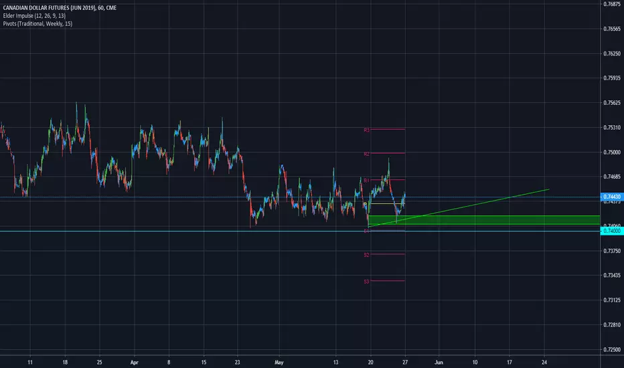Click date 15 on the time axis
This screenshot has height=368, width=624.
coord(204,363)
